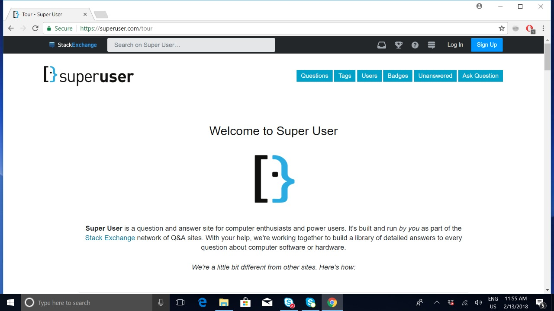554x311 pixels.
Task: Click the Chrome back arrow
Action: (x=11, y=29)
